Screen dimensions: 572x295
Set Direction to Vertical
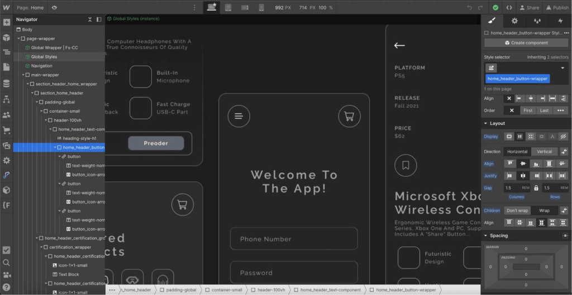[544, 152]
